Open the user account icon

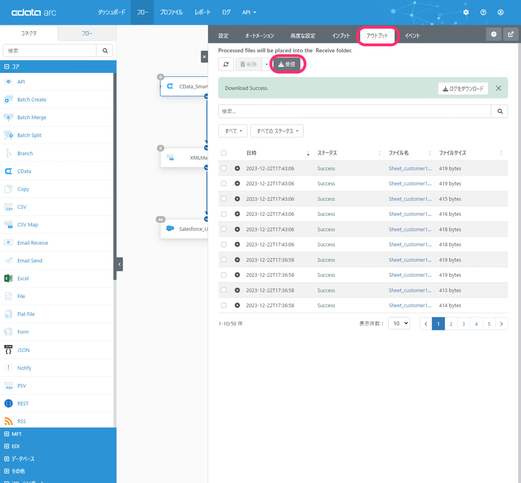tap(501, 12)
